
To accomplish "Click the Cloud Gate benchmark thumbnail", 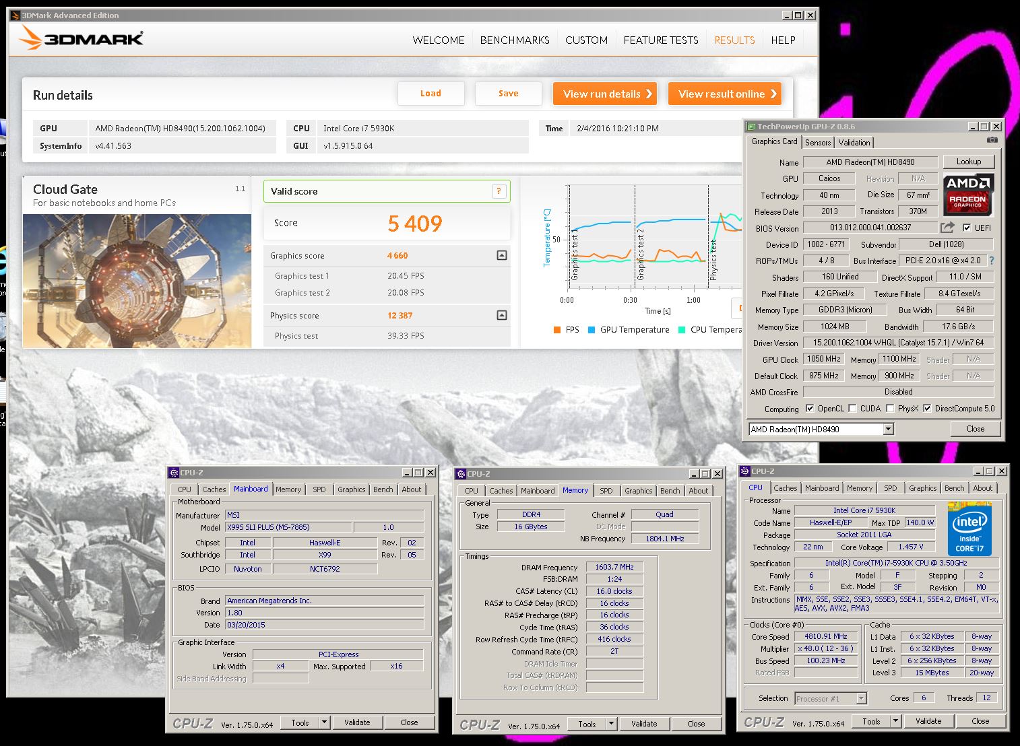I will click(x=137, y=281).
